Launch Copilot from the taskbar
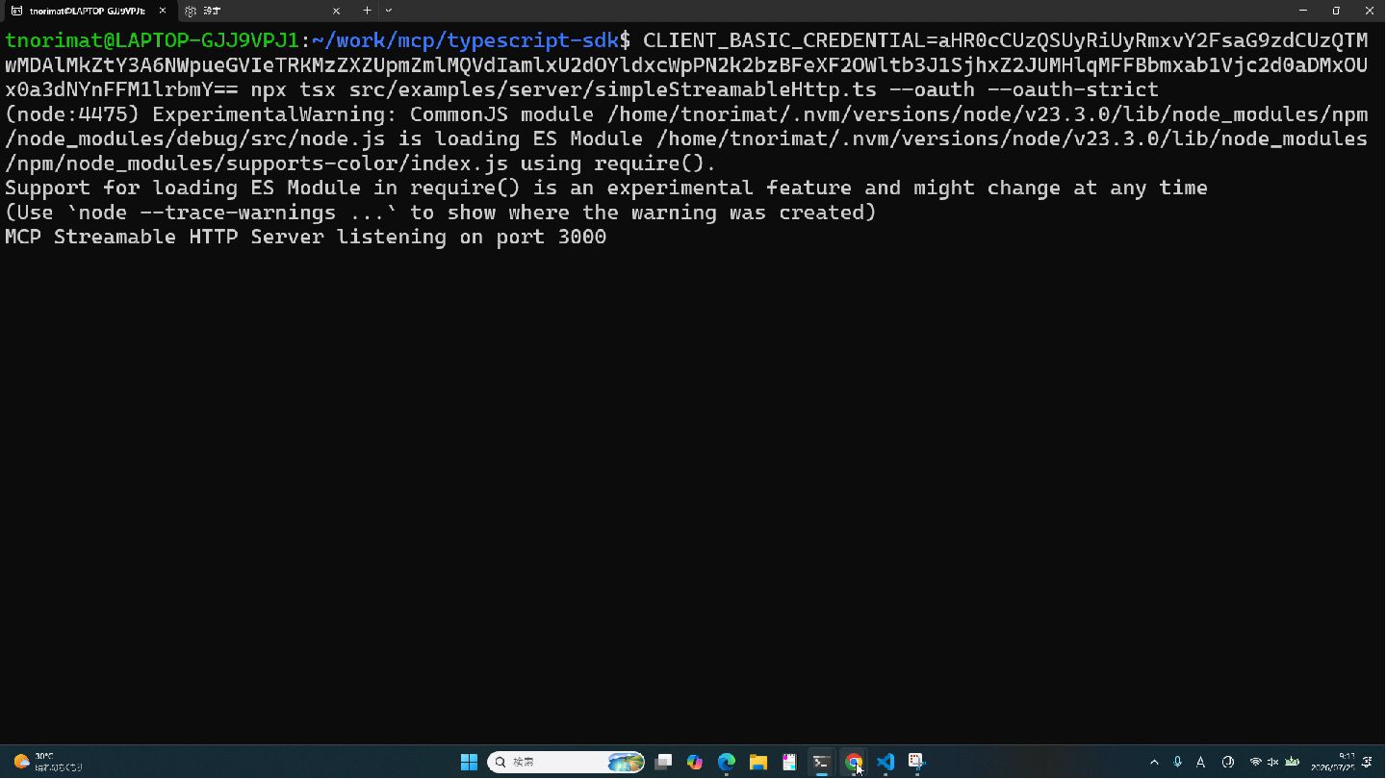 (695, 762)
